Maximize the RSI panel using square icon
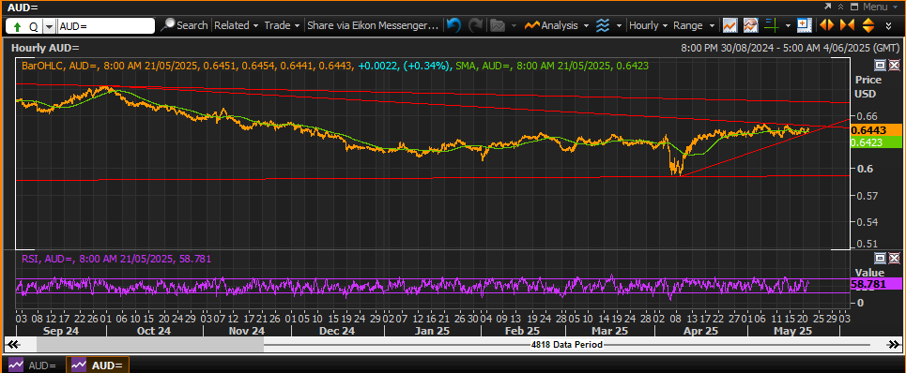Viewport: 906px width, 373px height. point(880,259)
